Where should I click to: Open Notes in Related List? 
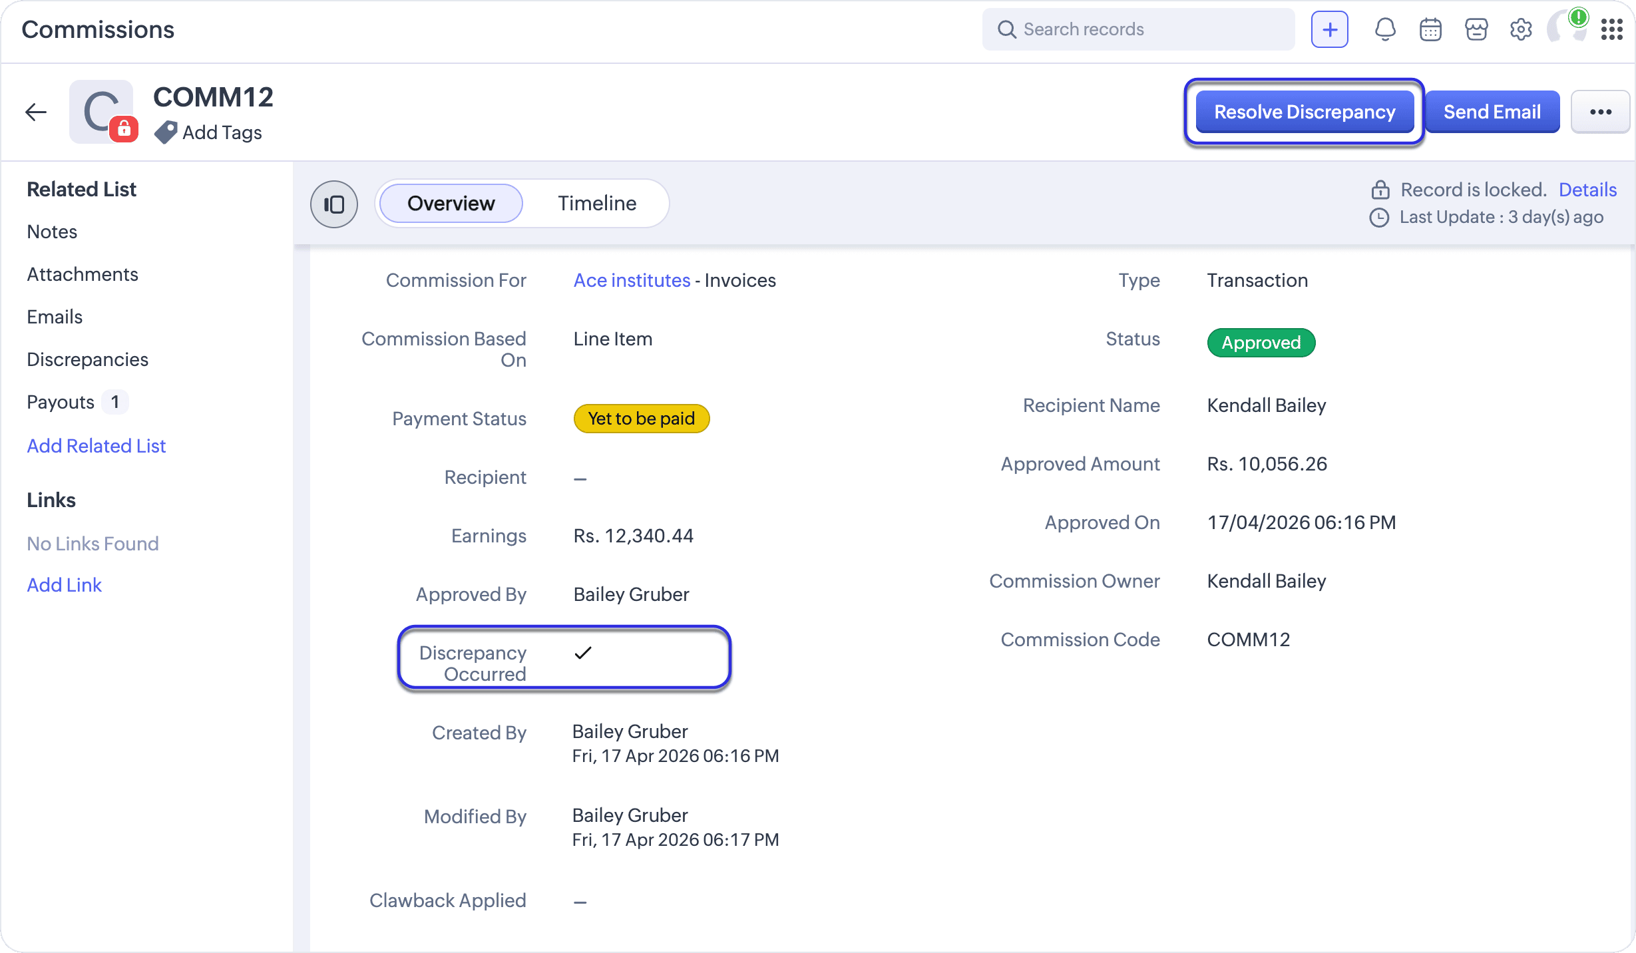pos(52,232)
